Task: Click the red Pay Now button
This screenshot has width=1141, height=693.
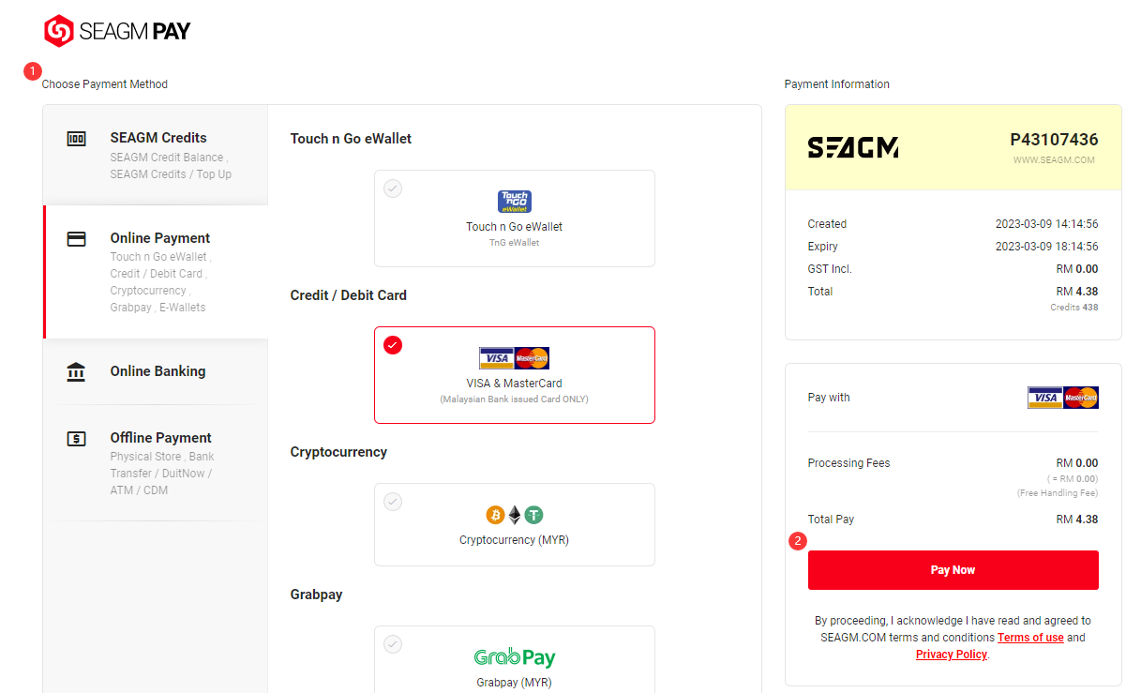Action: [953, 570]
